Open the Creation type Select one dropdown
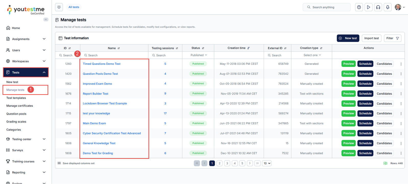 click(x=312, y=55)
